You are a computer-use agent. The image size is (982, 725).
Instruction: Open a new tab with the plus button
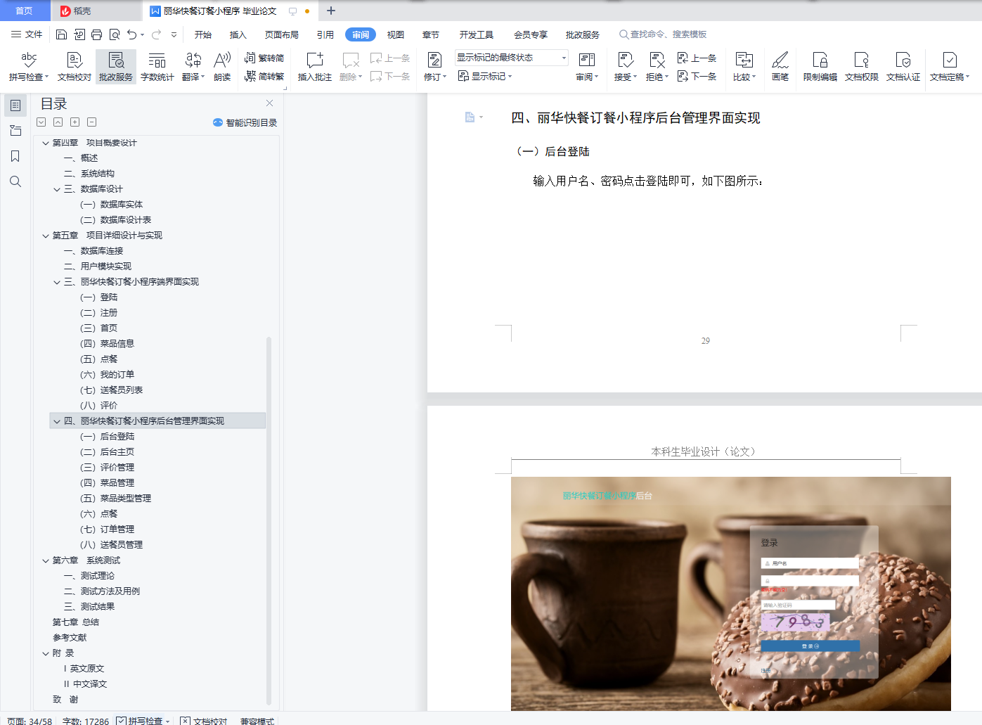pos(331,11)
